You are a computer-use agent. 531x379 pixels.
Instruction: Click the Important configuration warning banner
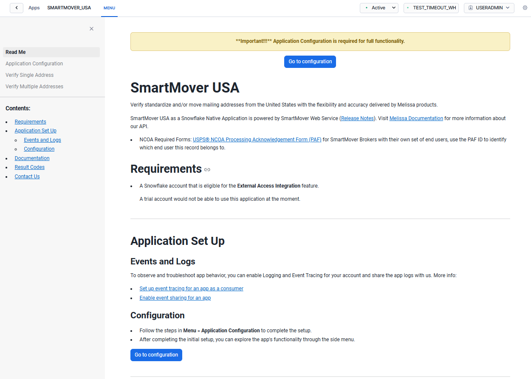tap(320, 42)
